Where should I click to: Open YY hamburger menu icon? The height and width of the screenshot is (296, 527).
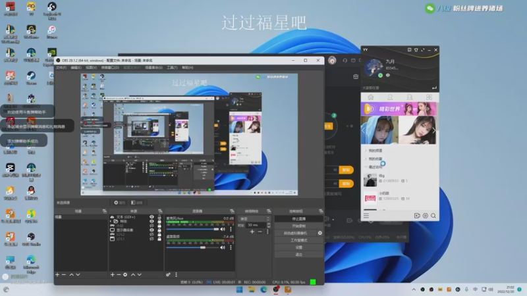[x=366, y=216]
